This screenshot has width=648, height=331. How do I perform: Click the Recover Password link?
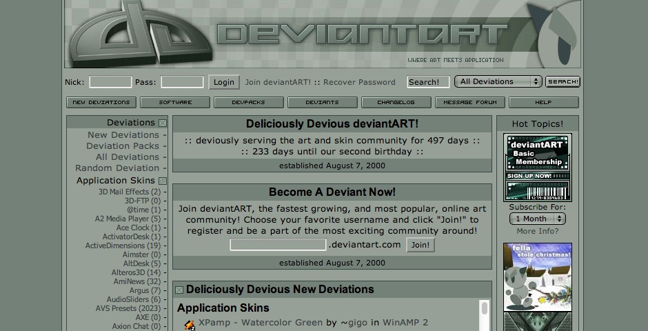pyautogui.click(x=359, y=82)
